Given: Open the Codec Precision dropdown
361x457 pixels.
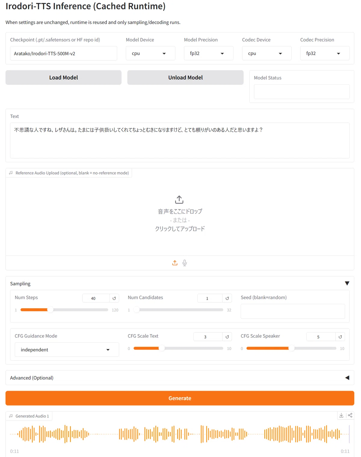Looking at the screenshot, I should pyautogui.click(x=325, y=53).
